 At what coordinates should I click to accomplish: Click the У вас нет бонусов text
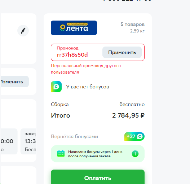coord(88,87)
